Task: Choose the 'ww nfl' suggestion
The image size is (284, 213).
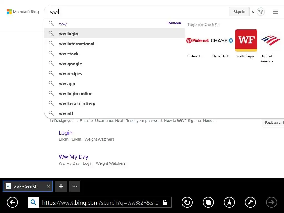Action: [115, 113]
